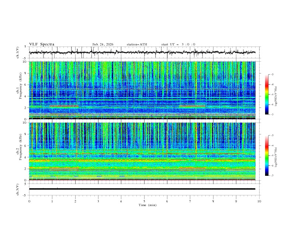Click the lower color bar log(PSD) label
The height and width of the screenshot is (226, 292).
pos(277,158)
